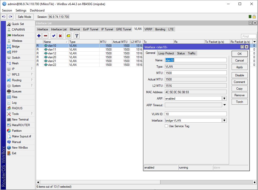Open the Wireless section
The width and height of the screenshot is (258, 190).
[17, 41]
